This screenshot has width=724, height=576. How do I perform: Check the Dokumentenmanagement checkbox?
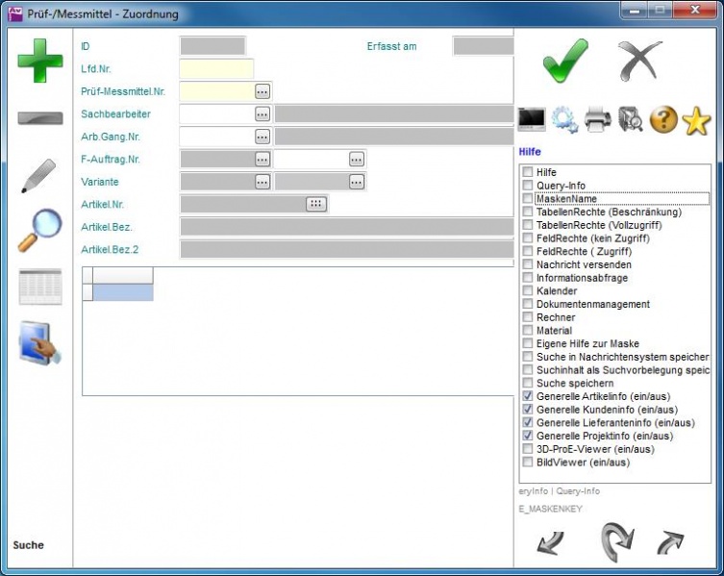pos(527,304)
